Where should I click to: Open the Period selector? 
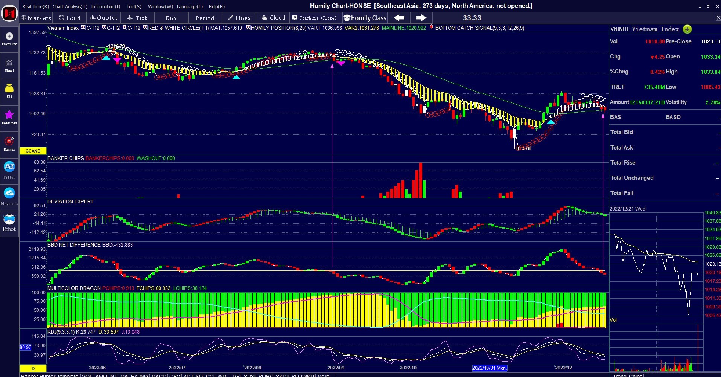pos(205,18)
